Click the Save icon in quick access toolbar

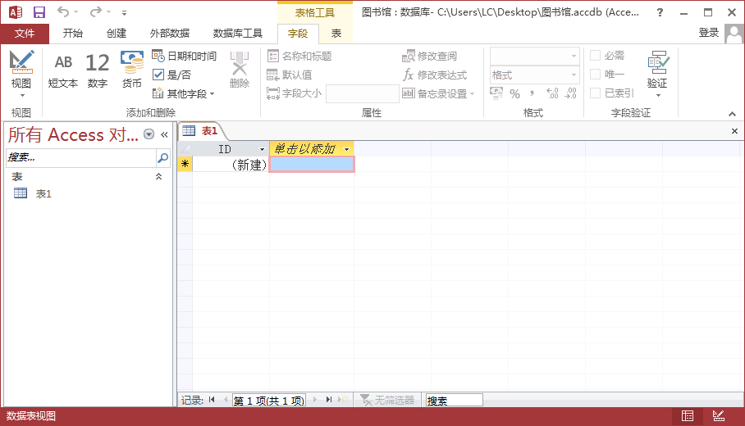click(x=39, y=11)
